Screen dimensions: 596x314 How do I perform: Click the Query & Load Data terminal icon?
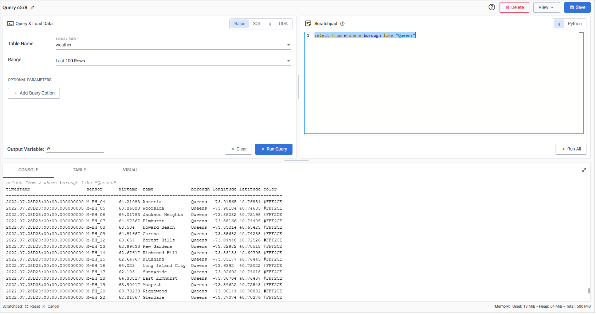tap(10, 24)
